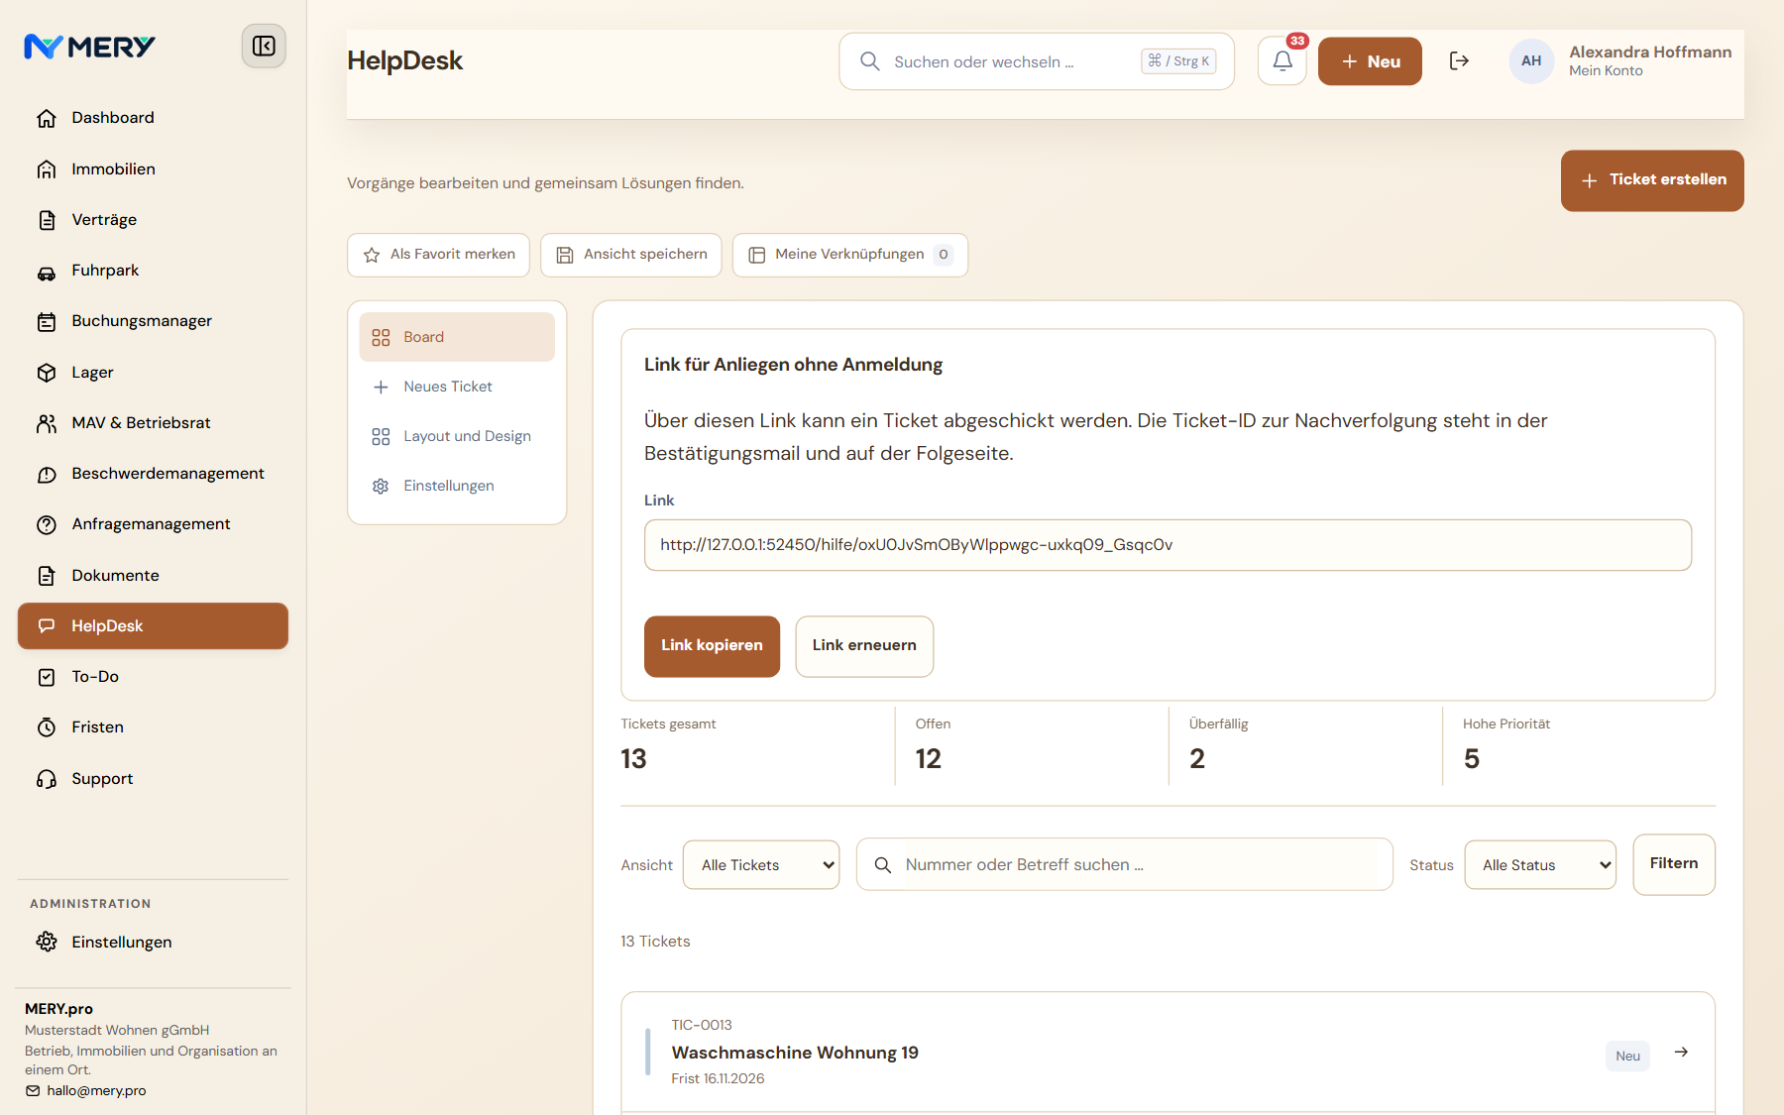The image size is (1784, 1115).
Task: Open the Verträge menu item
Action: point(153,220)
